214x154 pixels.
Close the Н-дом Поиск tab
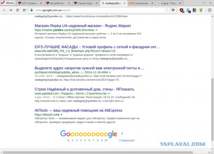180,3
